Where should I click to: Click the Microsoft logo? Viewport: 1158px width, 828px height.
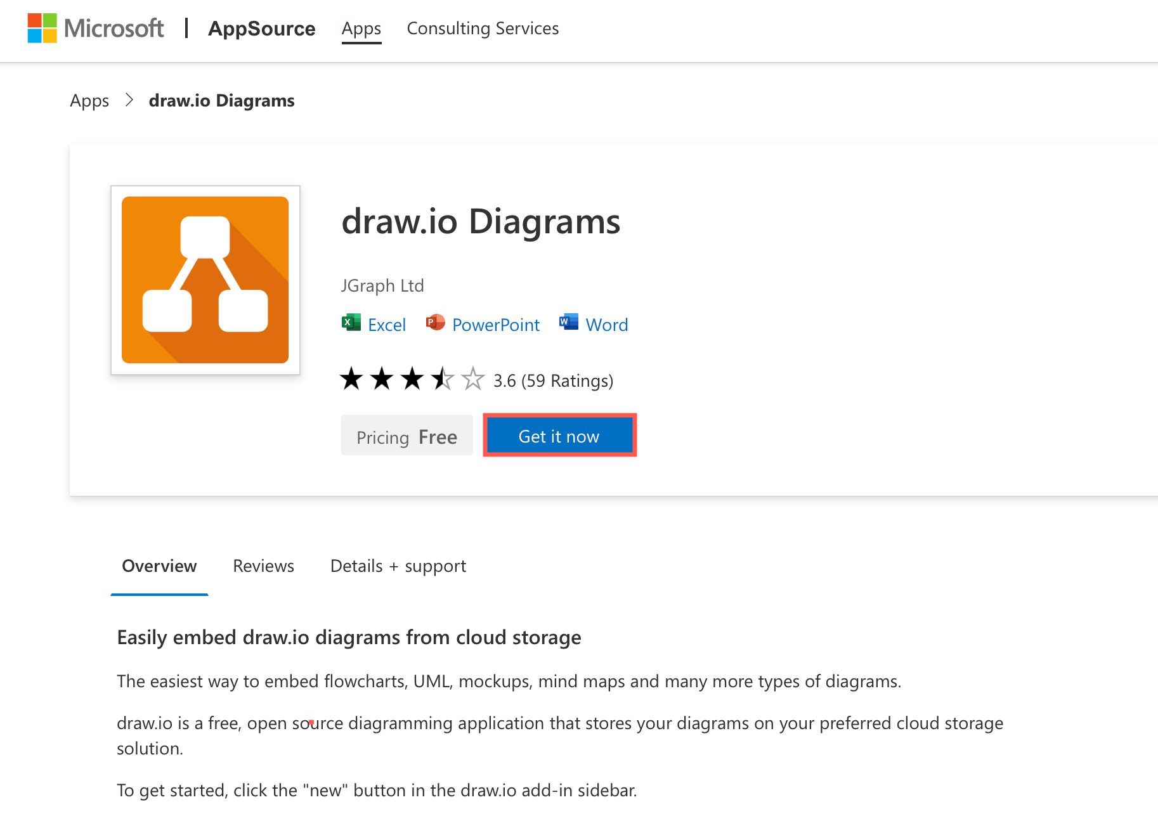pyautogui.click(x=95, y=28)
